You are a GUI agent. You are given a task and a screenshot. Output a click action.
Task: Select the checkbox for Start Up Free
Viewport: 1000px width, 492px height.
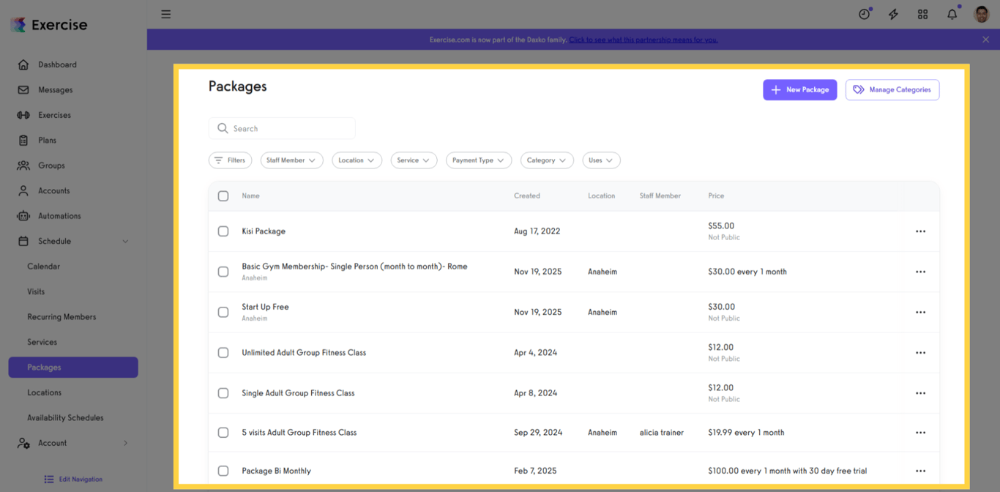tap(223, 311)
